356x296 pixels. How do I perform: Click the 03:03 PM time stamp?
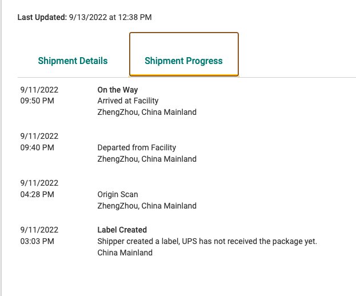point(37,241)
